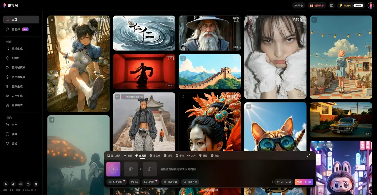Unmute the Great Wall cartoon video sound icon
The width and height of the screenshot is (377, 195).
tap(183, 58)
